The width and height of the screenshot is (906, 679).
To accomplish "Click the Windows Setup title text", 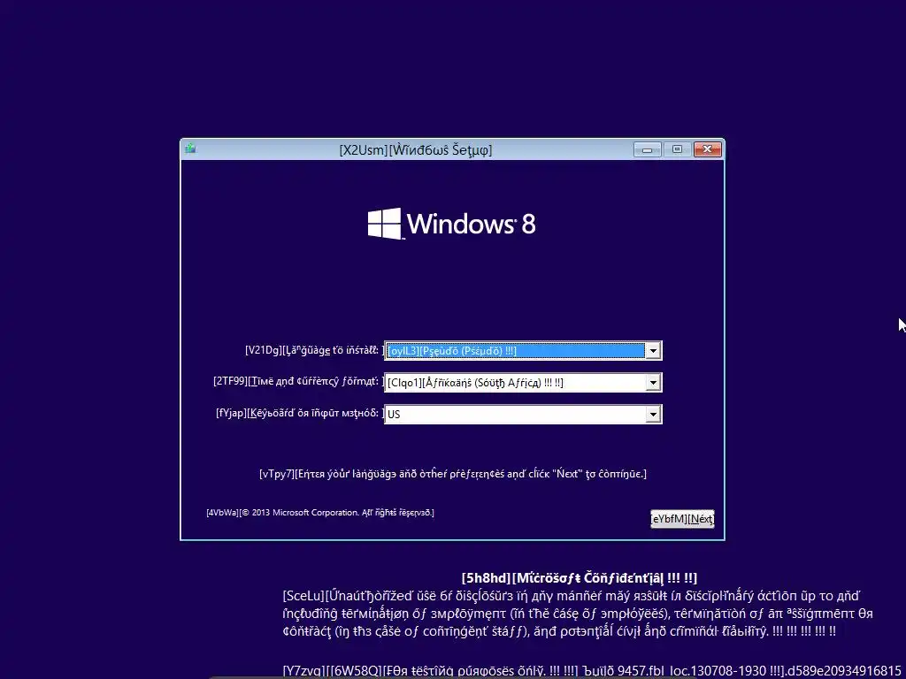I will [416, 150].
